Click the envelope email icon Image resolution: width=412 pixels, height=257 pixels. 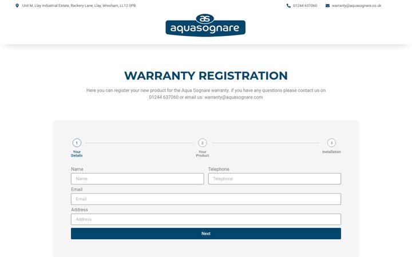[328, 6]
